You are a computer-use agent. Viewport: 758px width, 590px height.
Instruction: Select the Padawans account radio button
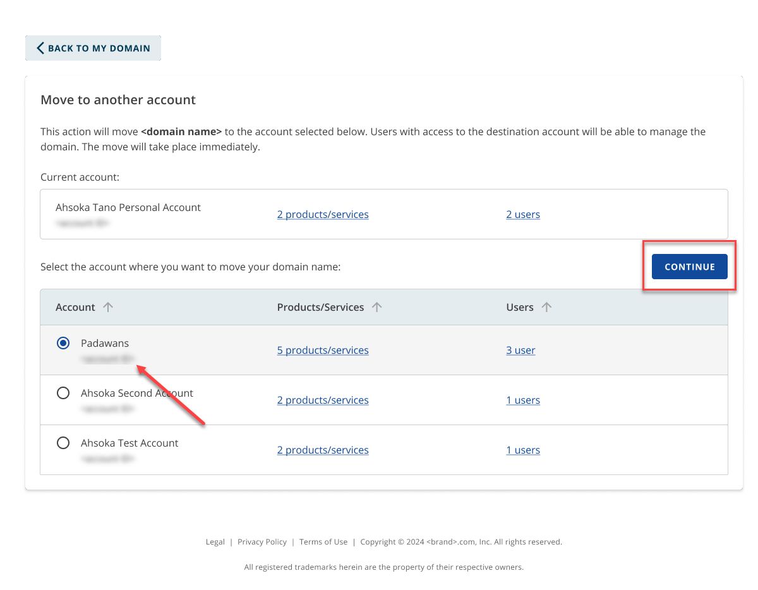63,342
